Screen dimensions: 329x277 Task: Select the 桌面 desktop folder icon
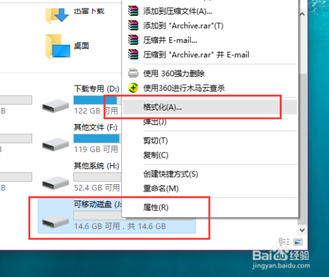click(58, 47)
